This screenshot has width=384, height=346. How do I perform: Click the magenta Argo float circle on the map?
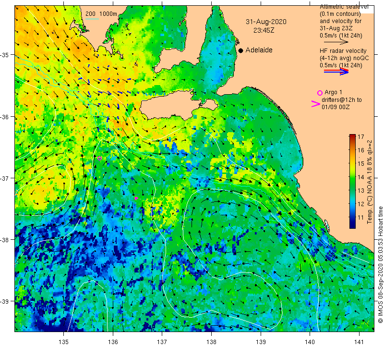pyautogui.click(x=99, y=158)
